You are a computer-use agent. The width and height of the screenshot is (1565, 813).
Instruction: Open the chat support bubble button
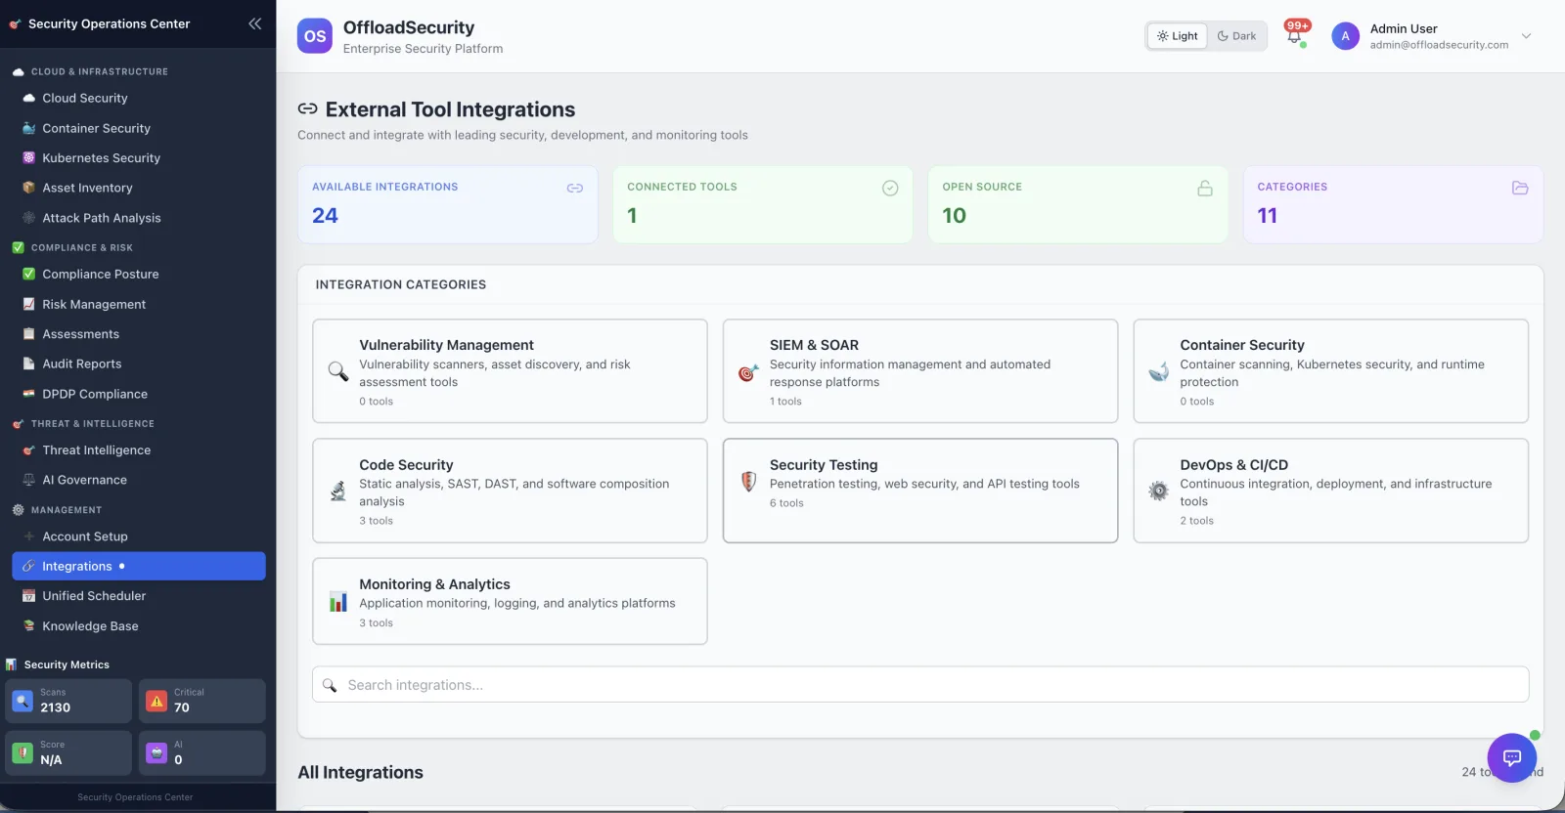[1511, 757]
